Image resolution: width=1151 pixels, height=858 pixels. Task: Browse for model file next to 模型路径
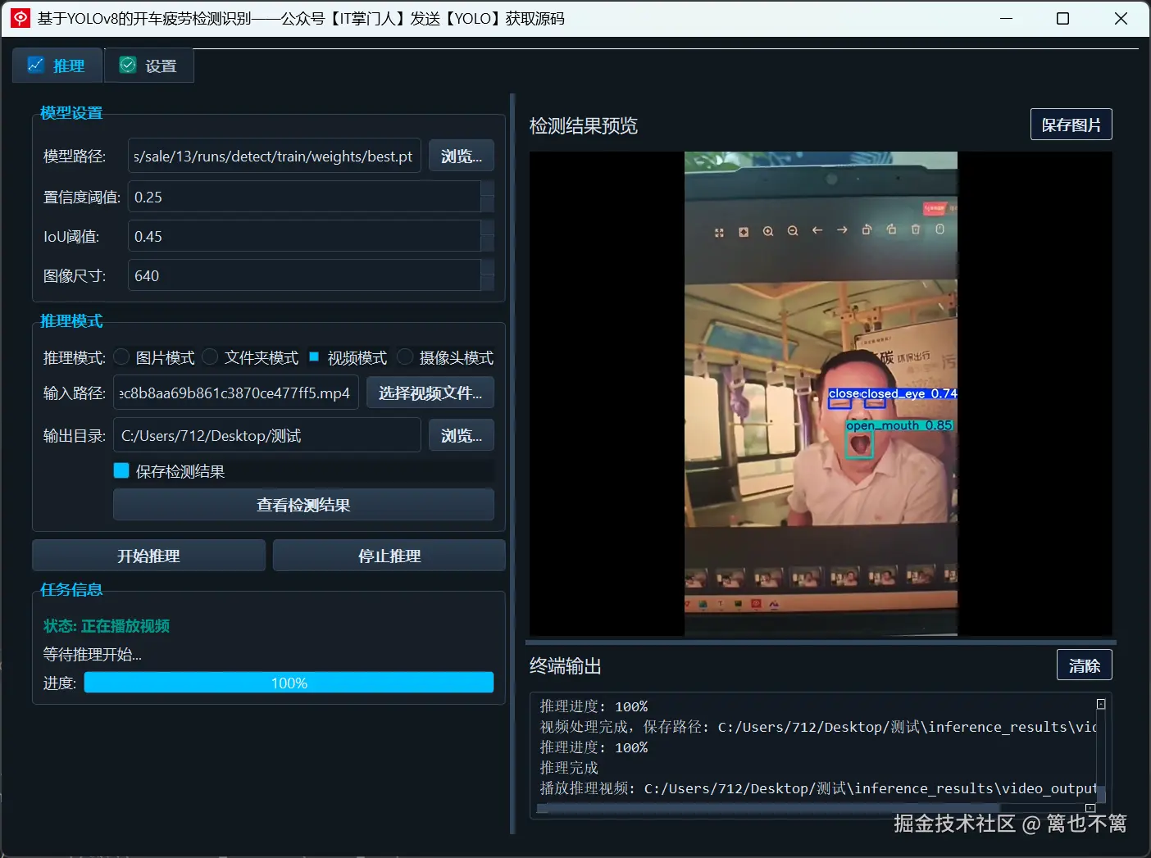coord(462,156)
